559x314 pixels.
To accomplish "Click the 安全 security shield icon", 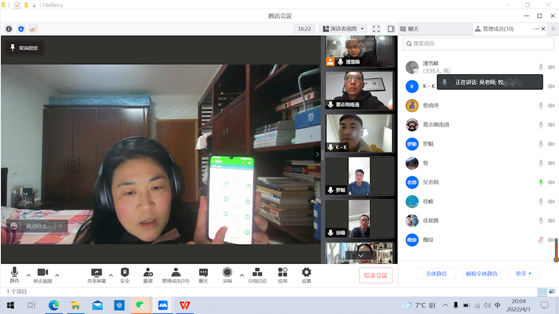I will pyautogui.click(x=125, y=275).
